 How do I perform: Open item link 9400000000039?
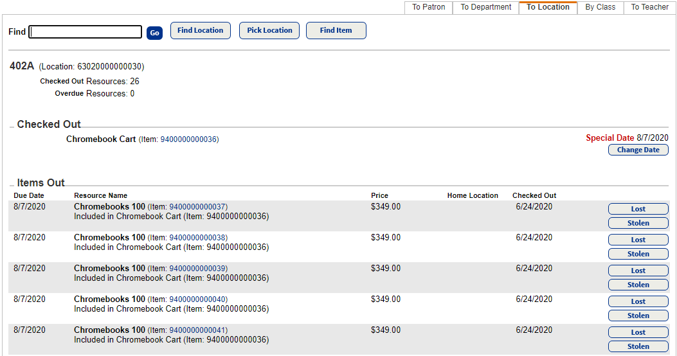[x=197, y=269]
